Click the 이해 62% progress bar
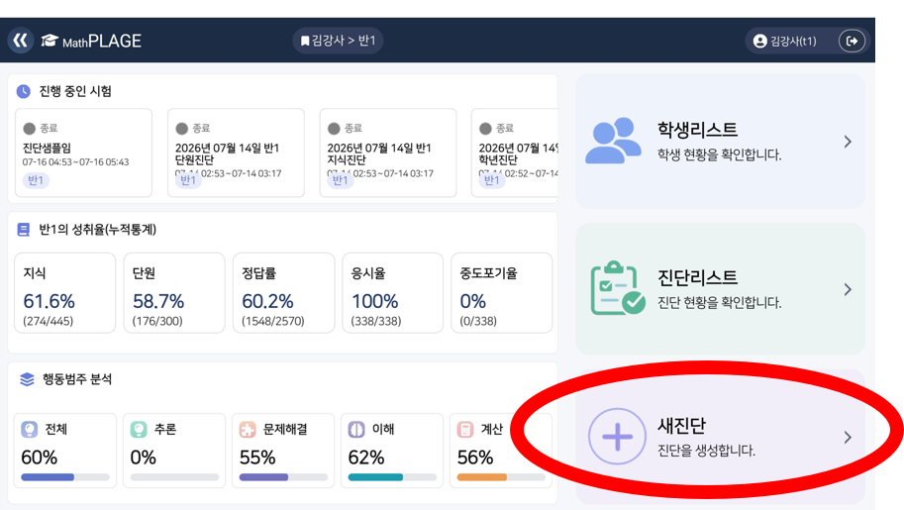 [x=392, y=477]
